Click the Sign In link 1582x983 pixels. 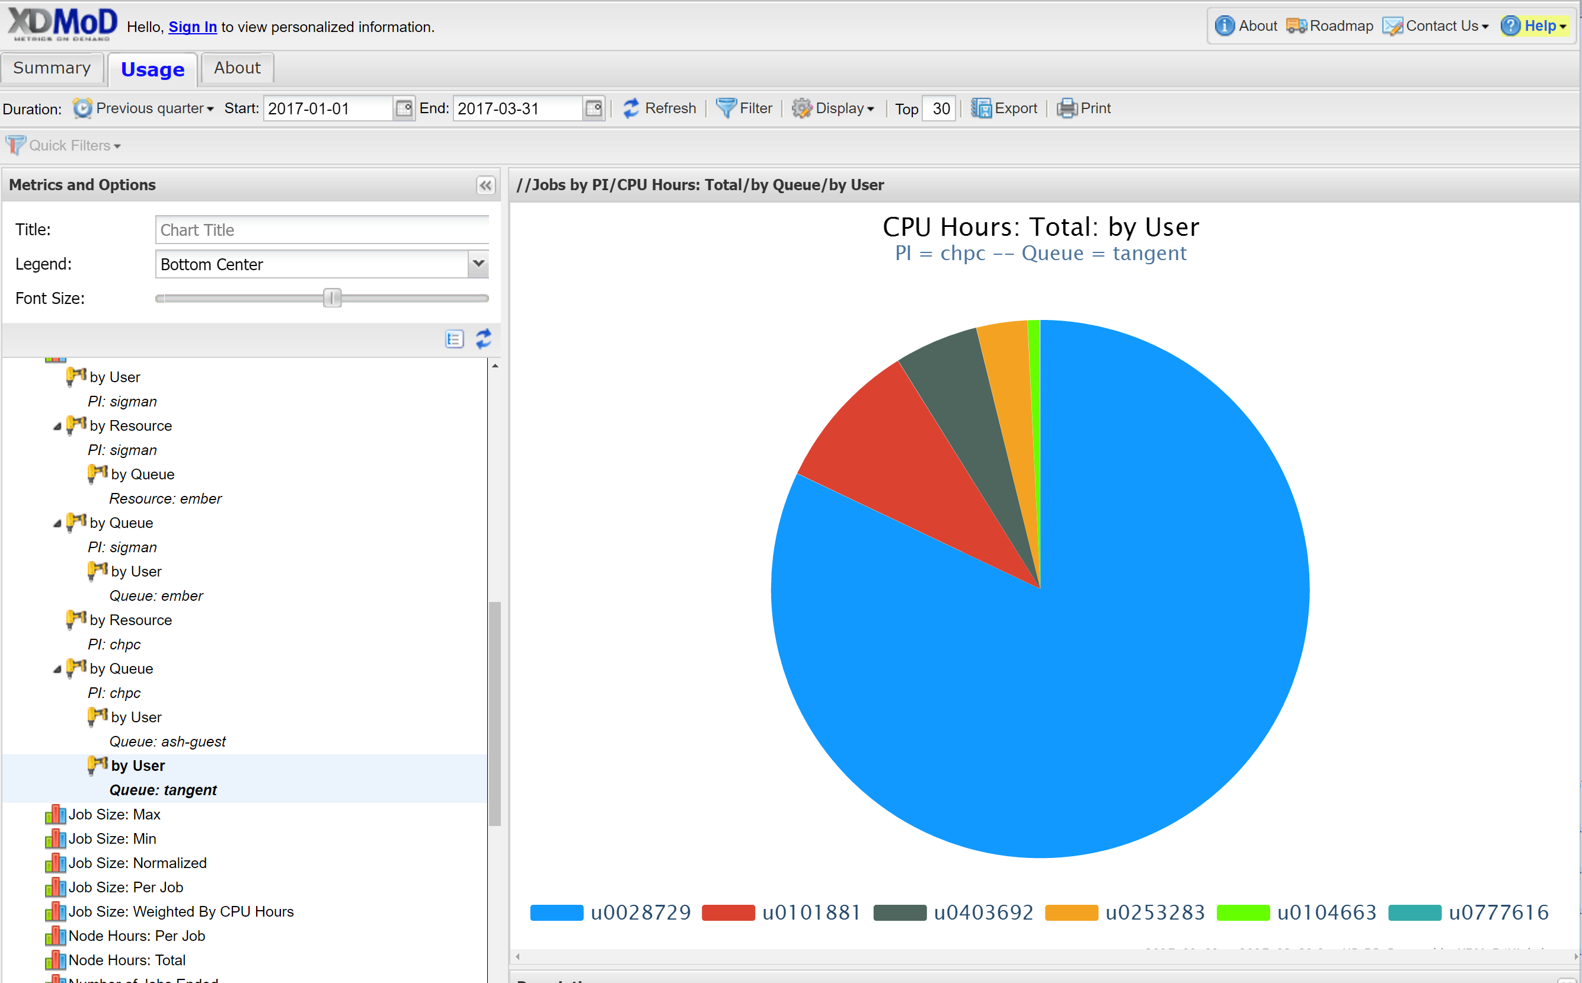tap(193, 27)
